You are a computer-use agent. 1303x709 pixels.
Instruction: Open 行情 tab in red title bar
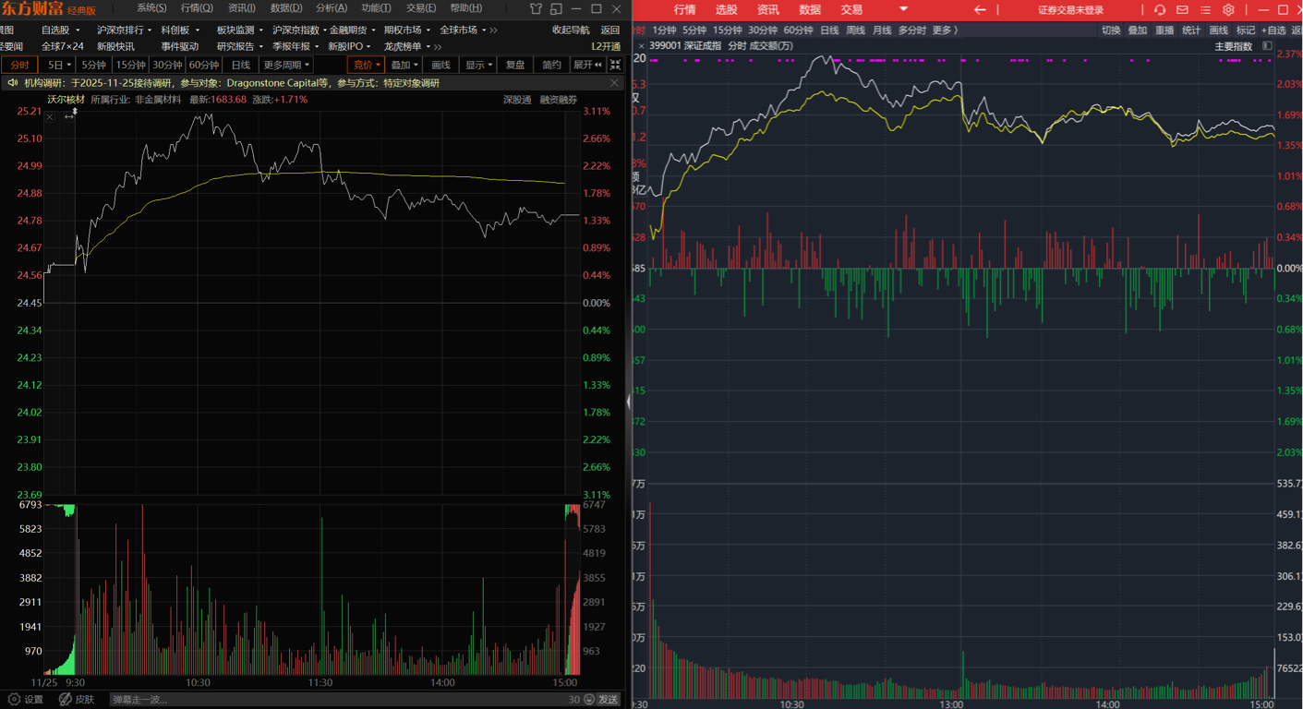coord(684,9)
